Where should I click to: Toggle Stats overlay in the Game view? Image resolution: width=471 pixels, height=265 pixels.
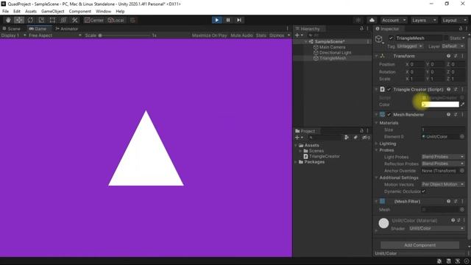(261, 35)
